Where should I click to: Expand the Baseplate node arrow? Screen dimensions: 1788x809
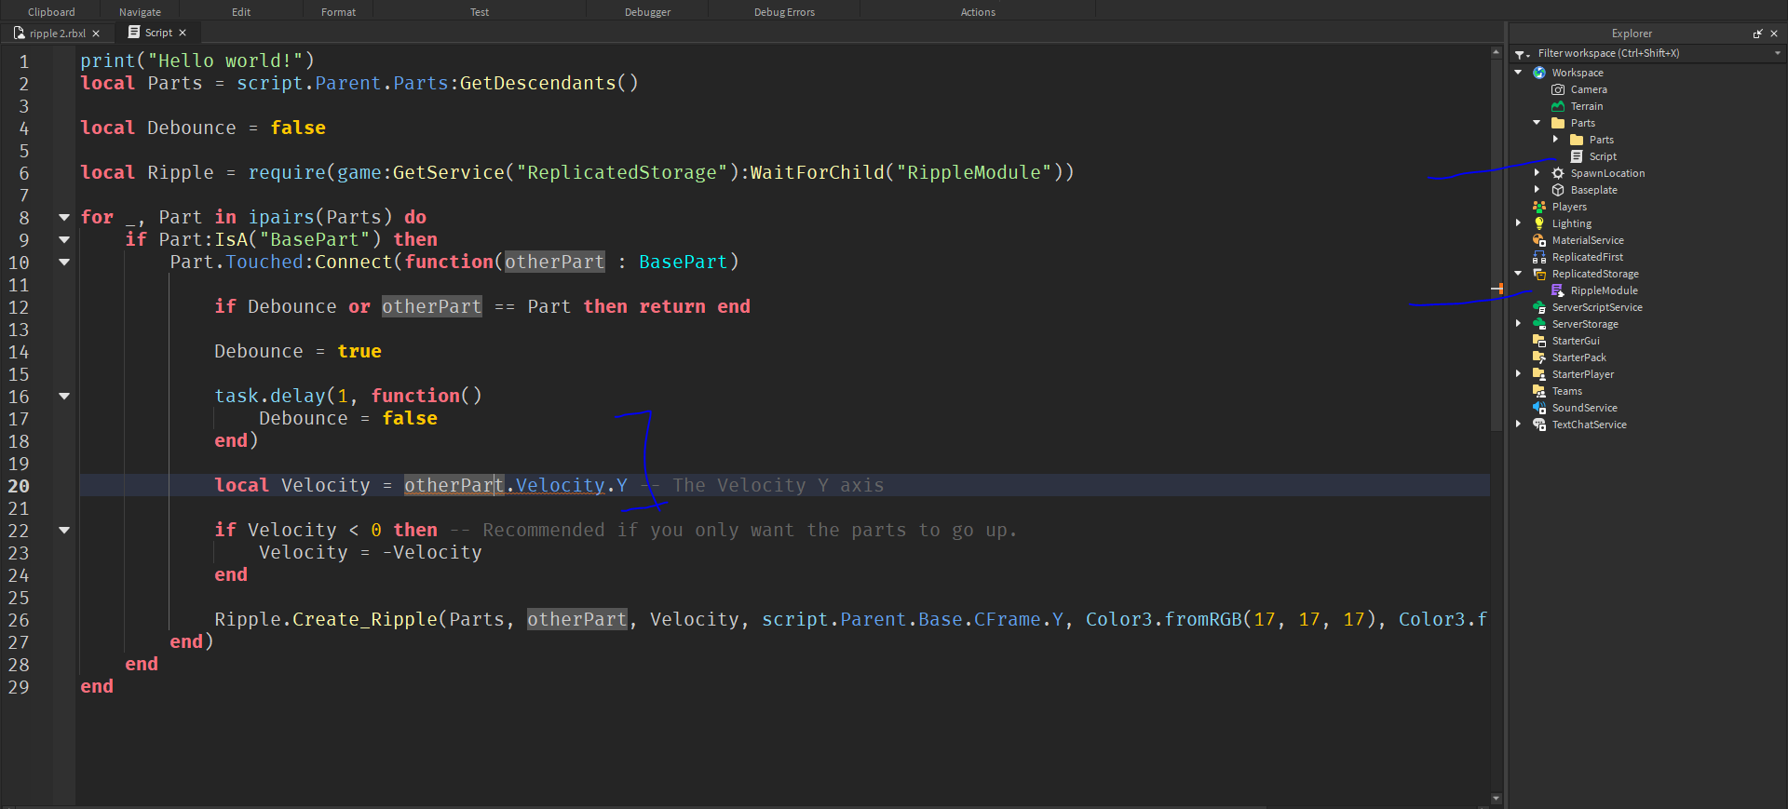[x=1537, y=189]
